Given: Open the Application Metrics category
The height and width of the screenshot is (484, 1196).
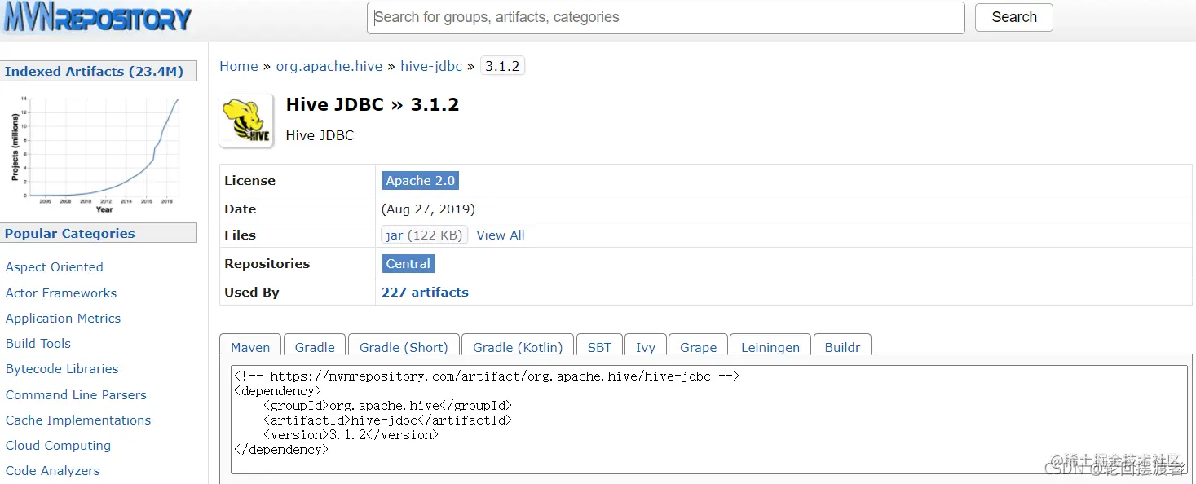Looking at the screenshot, I should 63,318.
